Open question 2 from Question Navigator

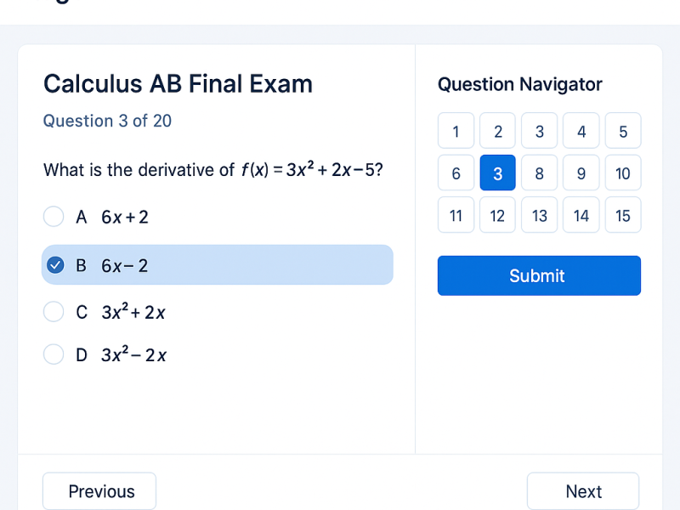coord(498,131)
